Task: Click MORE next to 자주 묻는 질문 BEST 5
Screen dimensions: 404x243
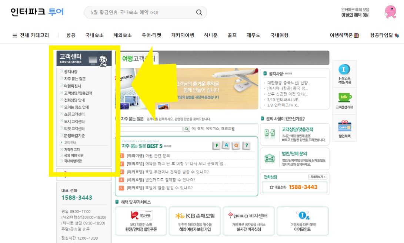Action: pyautogui.click(x=167, y=146)
